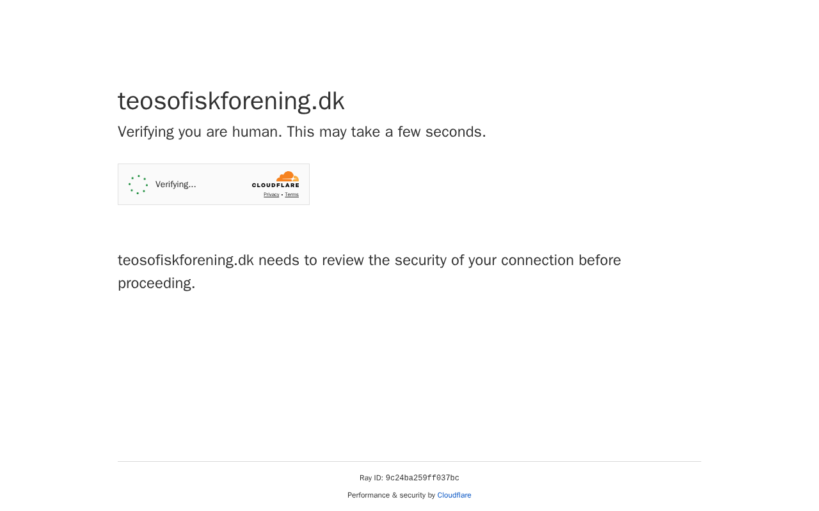This screenshot has width=819, height=511.
Task: Click the "Verifying..." status label
Action: click(x=175, y=185)
